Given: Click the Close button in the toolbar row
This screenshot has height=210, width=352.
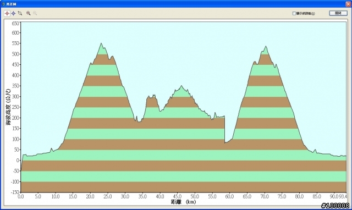Looking at the screenshot, I should click(338, 13).
